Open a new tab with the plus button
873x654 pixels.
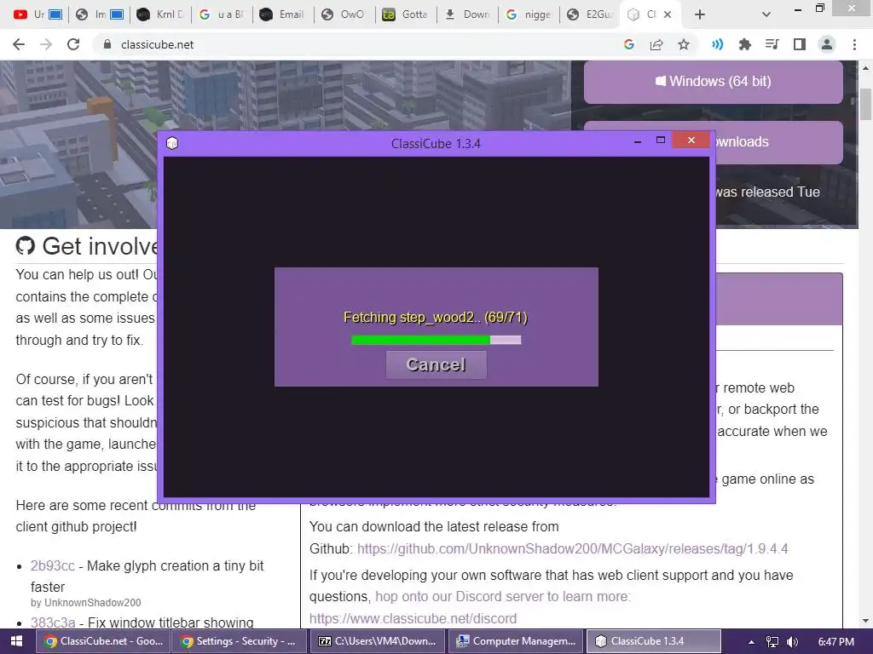(x=700, y=14)
